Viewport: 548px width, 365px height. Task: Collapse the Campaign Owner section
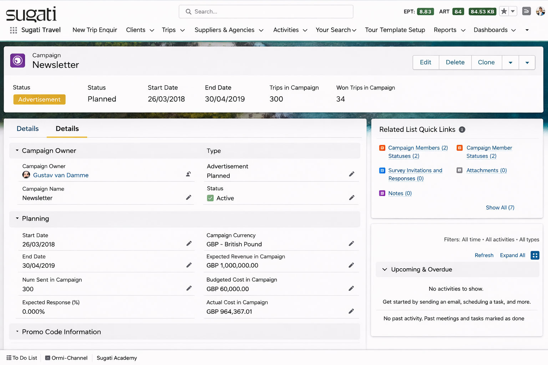tap(17, 151)
